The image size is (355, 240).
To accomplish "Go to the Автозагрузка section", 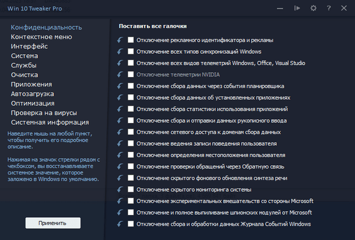I will pos(33,94).
